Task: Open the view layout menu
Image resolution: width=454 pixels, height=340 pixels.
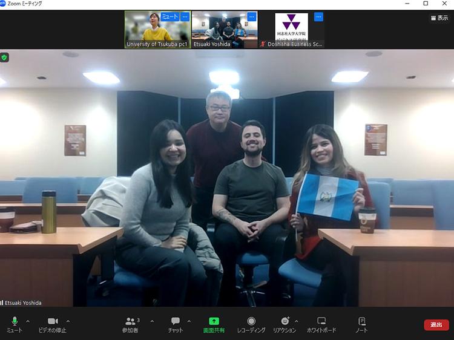Action: coord(439,18)
